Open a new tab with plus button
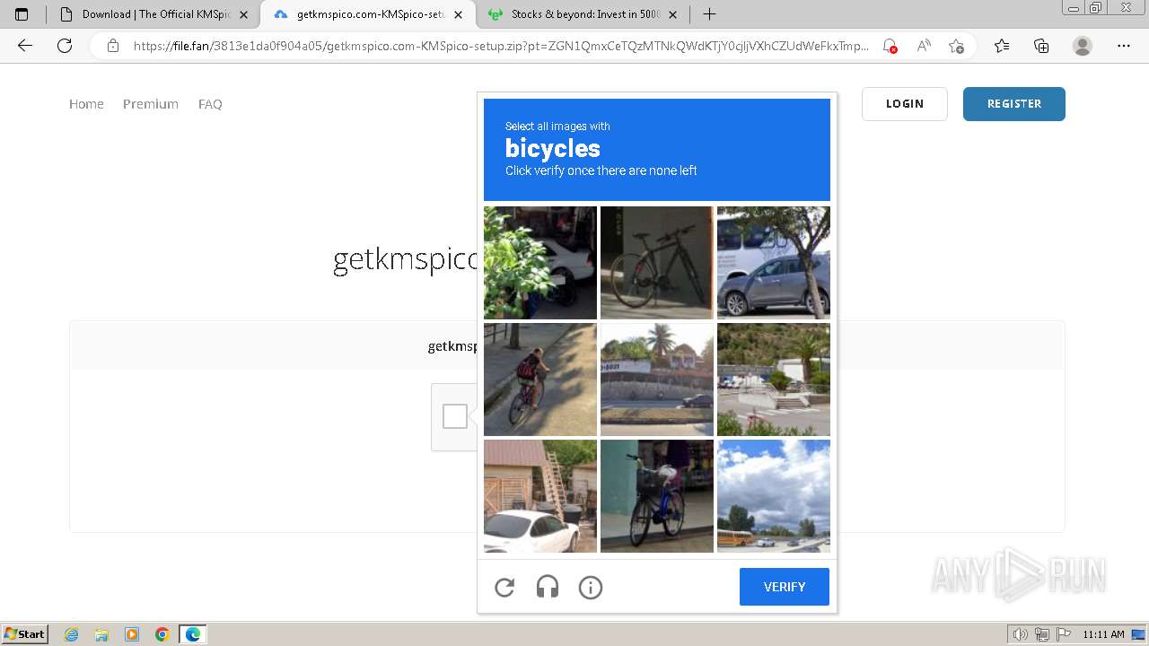The height and width of the screenshot is (646, 1149). click(x=709, y=14)
